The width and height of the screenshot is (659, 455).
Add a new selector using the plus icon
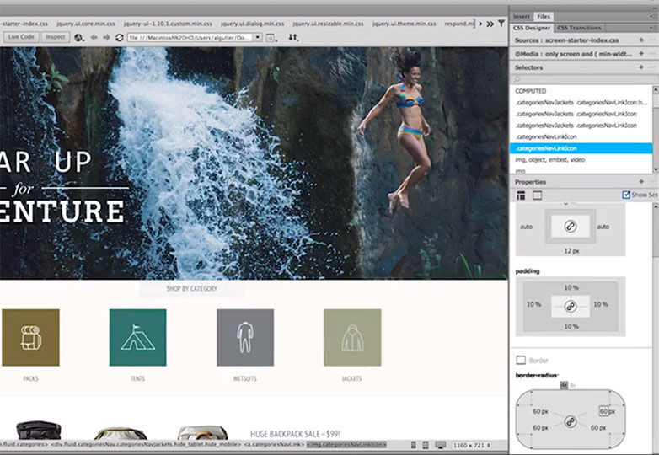point(642,67)
